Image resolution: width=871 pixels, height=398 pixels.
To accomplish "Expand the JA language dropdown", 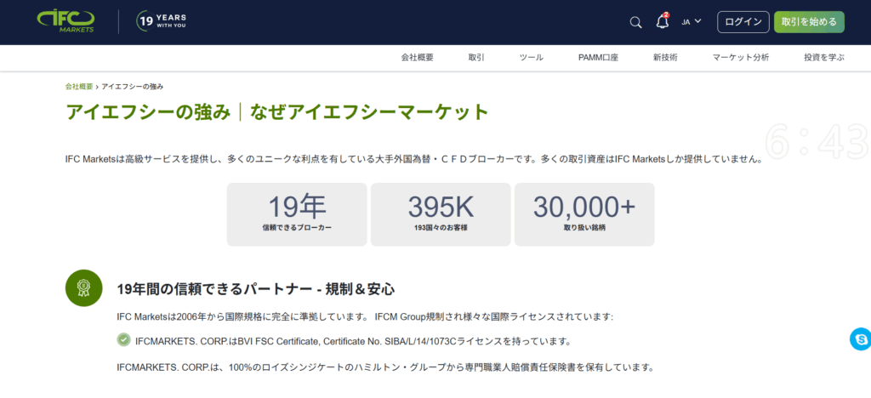I will (692, 21).
